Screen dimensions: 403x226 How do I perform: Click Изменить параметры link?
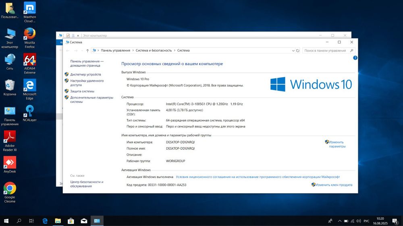tap(337, 144)
